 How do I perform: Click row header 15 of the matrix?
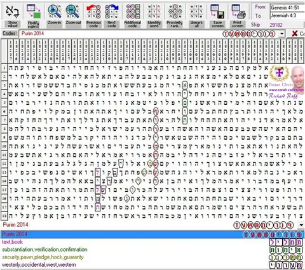coord(4,190)
